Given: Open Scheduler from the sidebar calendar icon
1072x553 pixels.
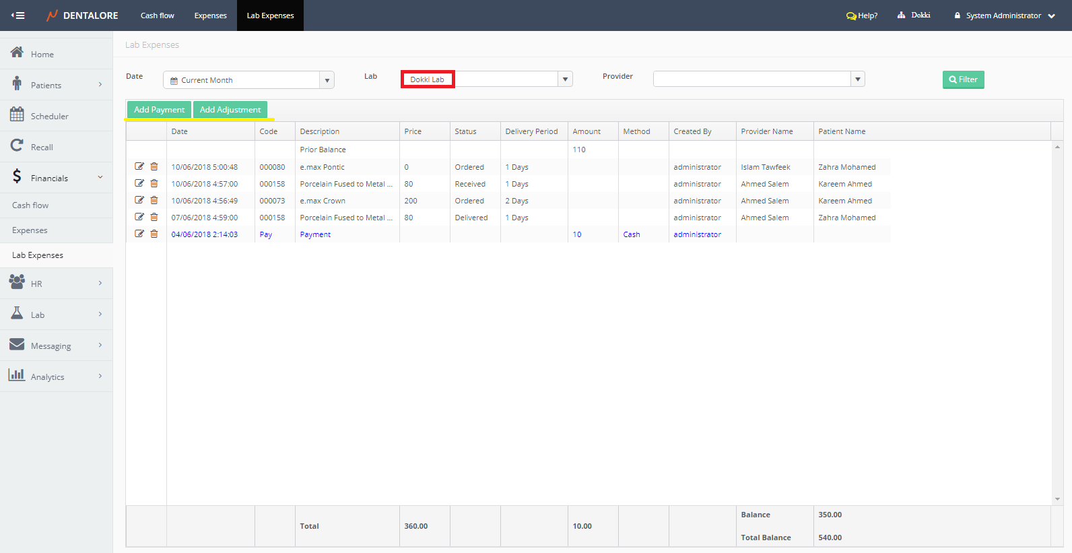Looking at the screenshot, I should click(17, 115).
